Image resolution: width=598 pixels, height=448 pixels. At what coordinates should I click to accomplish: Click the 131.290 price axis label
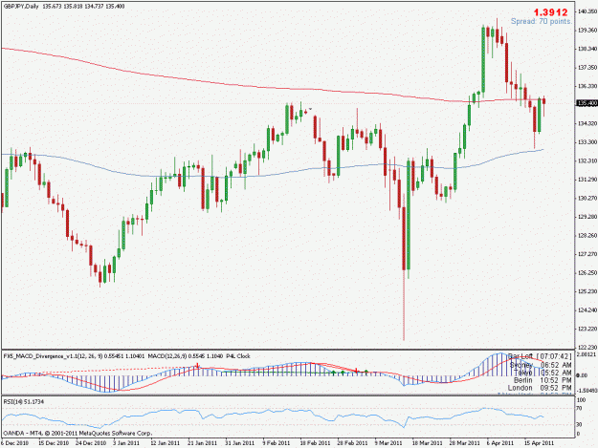587,180
